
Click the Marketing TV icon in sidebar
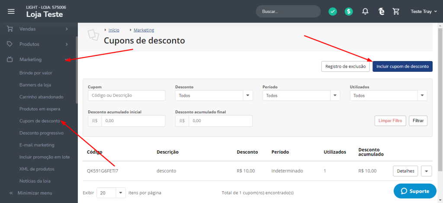[x=10, y=59]
